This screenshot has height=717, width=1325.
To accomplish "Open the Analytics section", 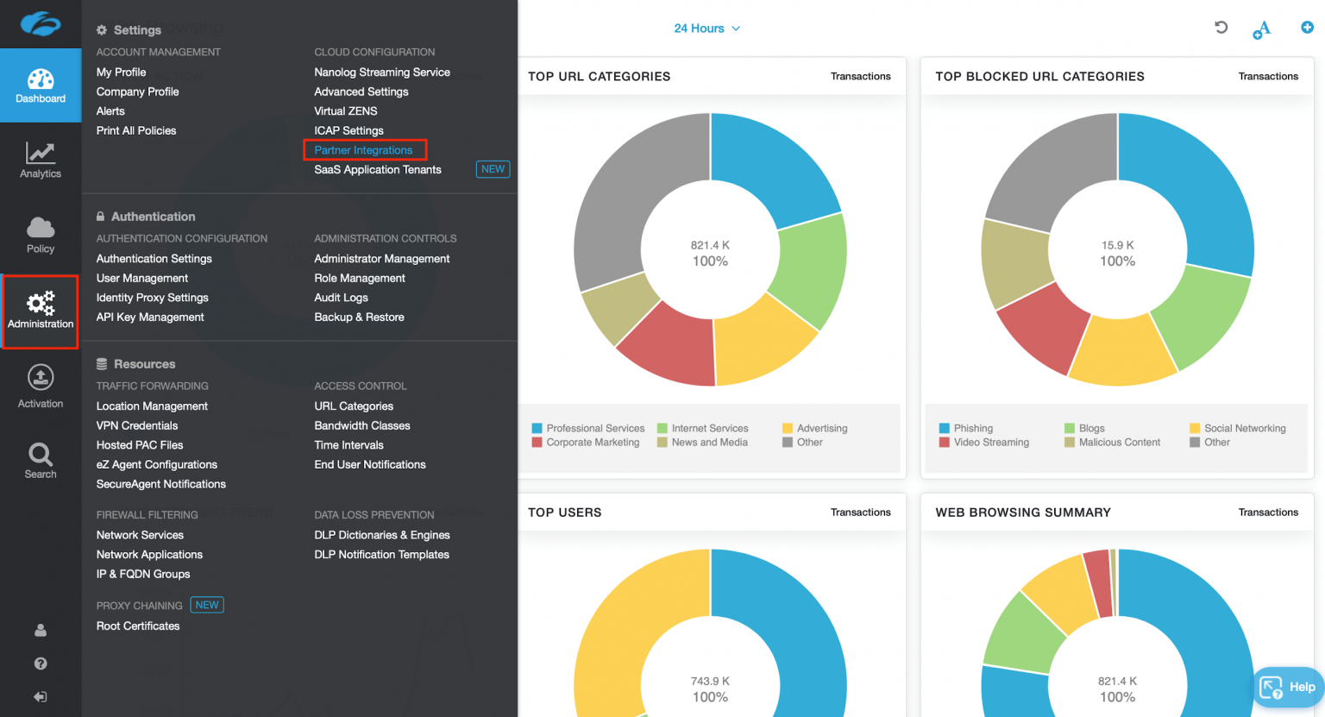I will click(x=40, y=160).
